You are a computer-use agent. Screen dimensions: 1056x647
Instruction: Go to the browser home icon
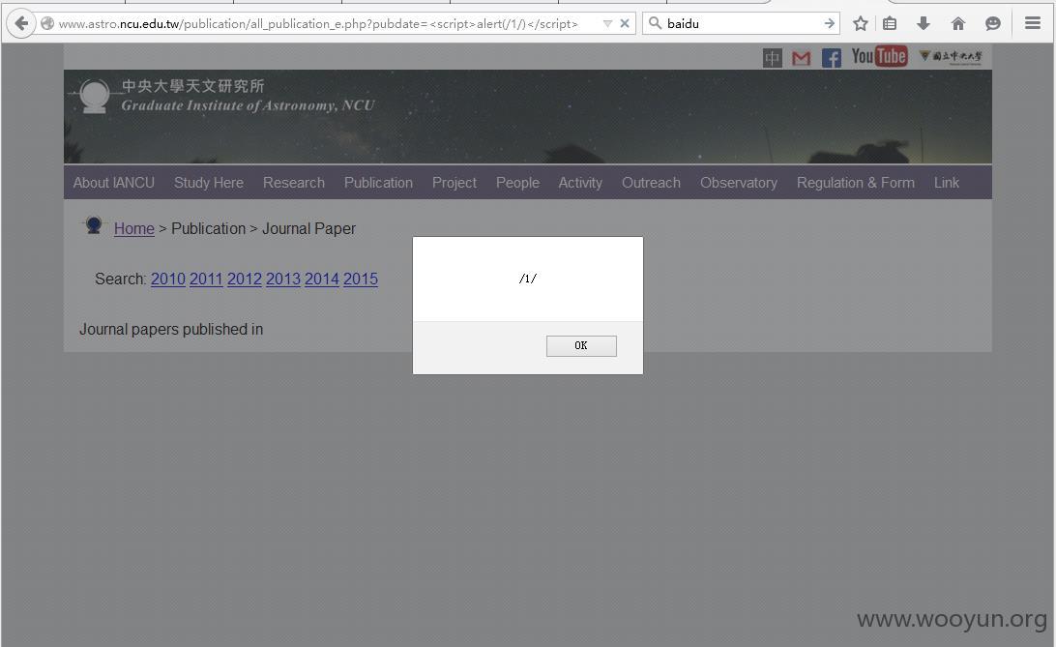tap(957, 23)
